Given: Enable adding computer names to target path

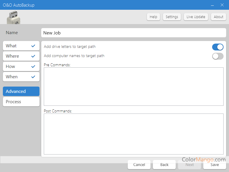Looking at the screenshot, I should coord(218,56).
